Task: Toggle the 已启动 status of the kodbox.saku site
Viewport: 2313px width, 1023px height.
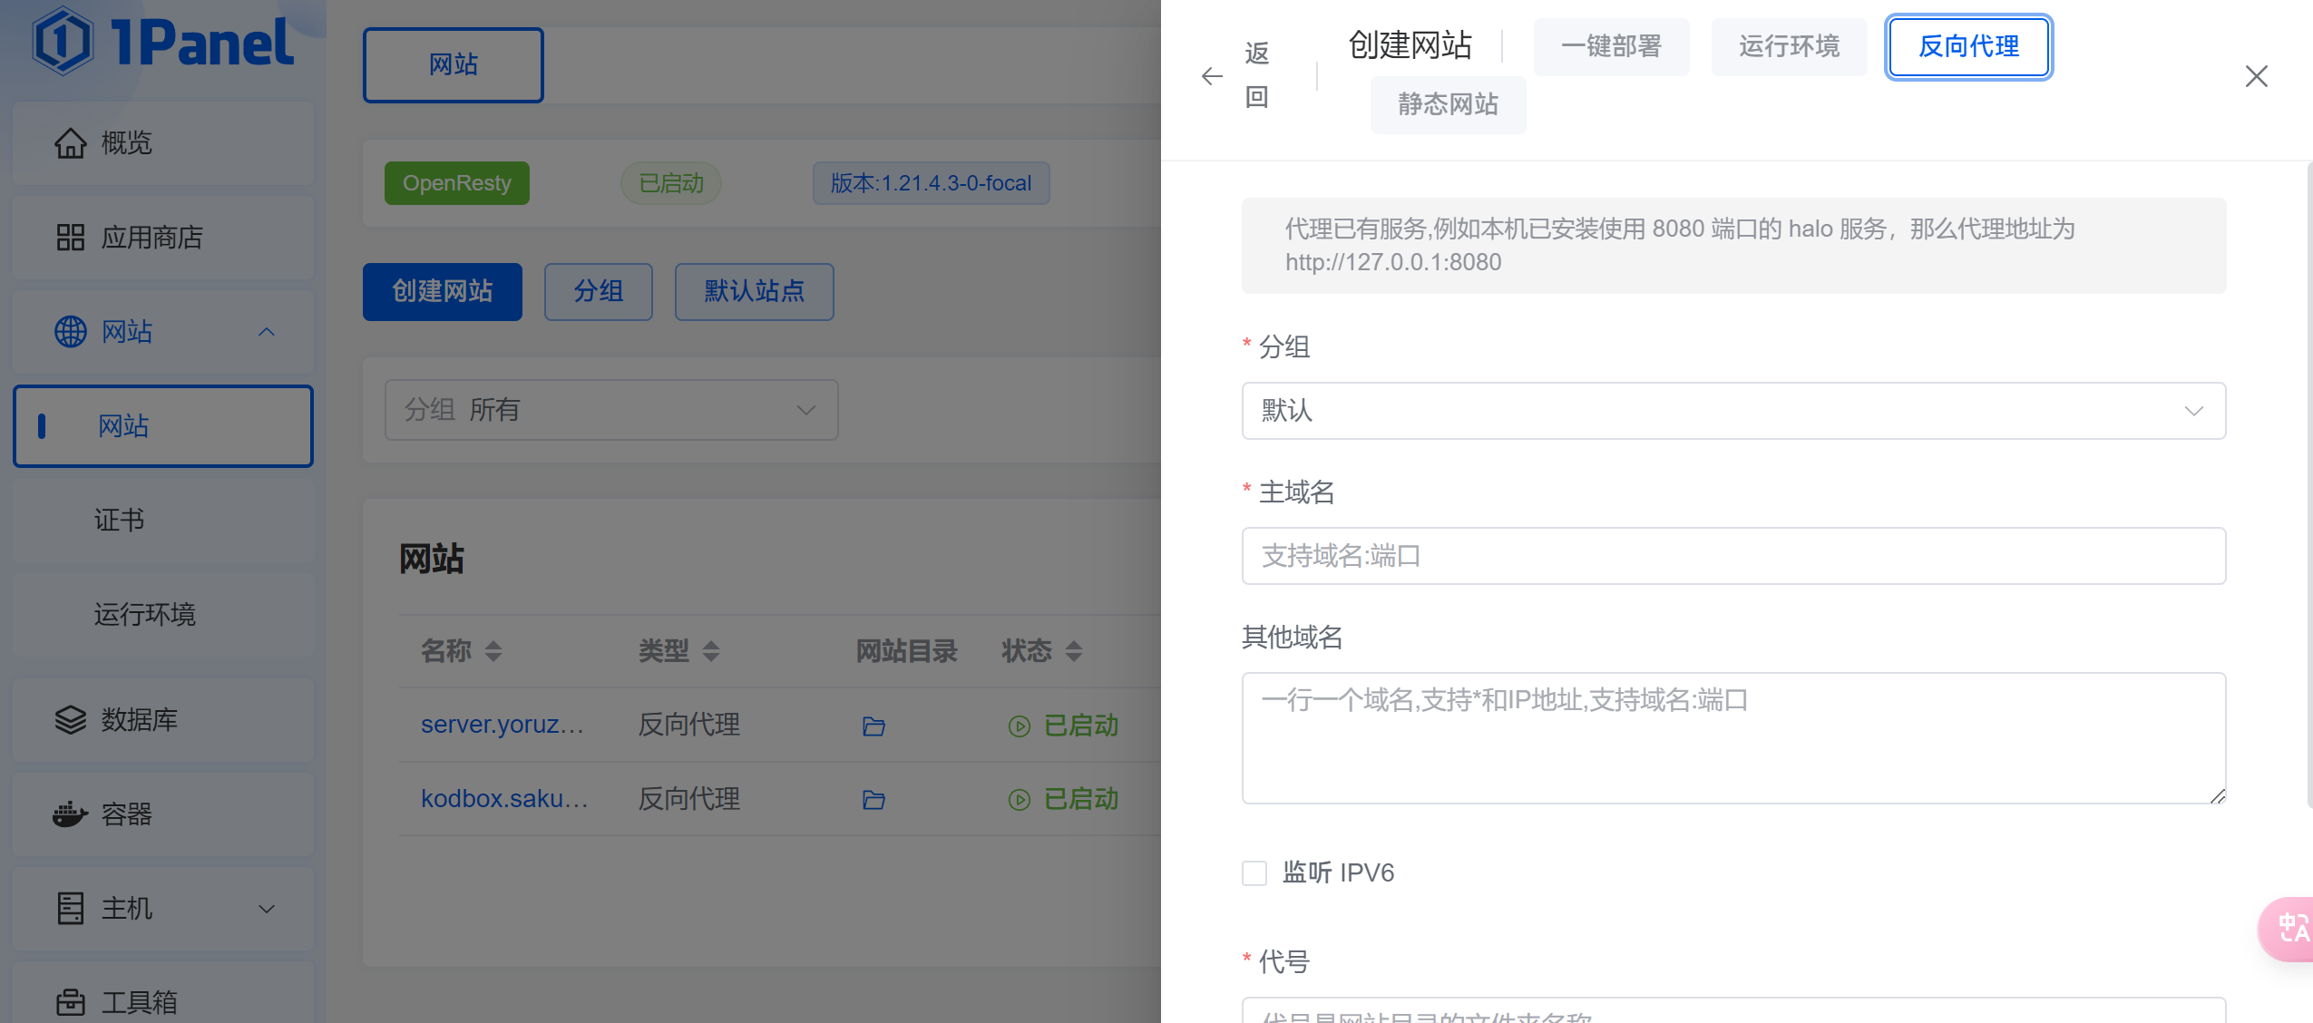Action: coord(1063,799)
